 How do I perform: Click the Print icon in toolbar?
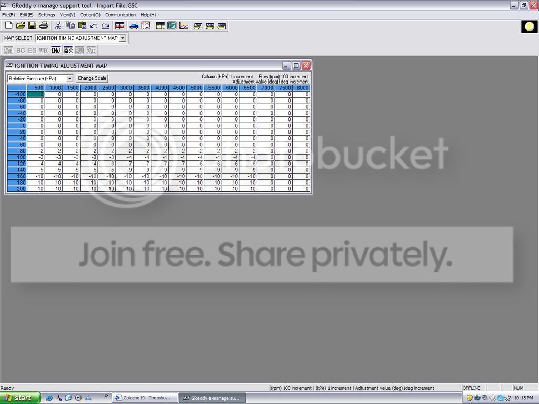pos(44,25)
